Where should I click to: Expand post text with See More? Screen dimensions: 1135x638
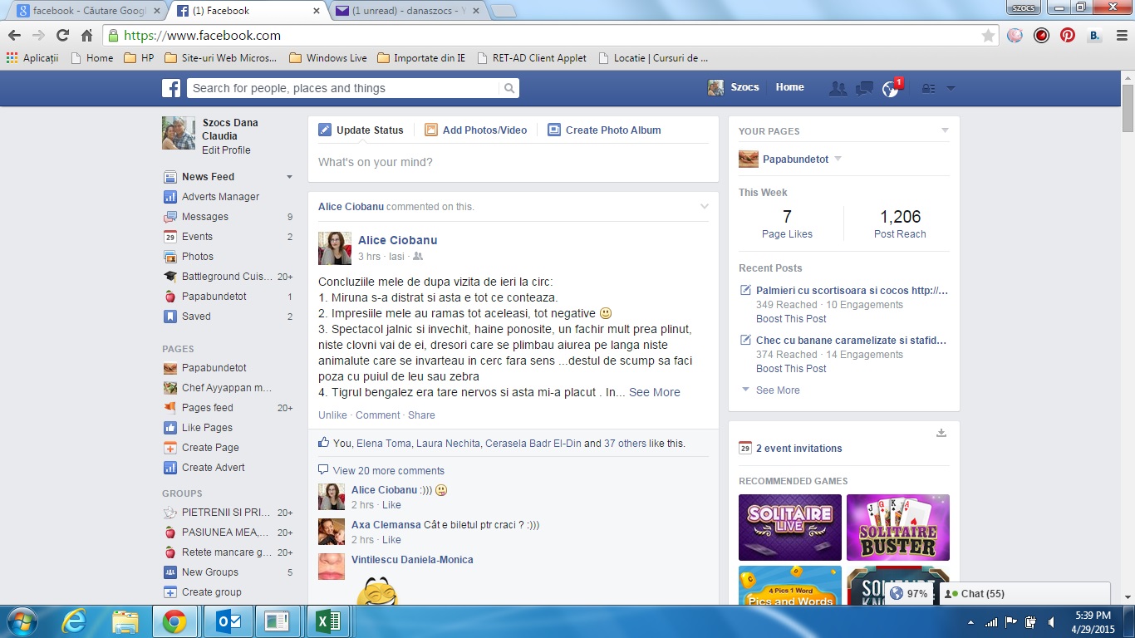tap(655, 392)
